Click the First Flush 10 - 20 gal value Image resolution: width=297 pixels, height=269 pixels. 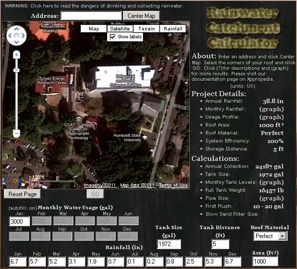point(268,206)
